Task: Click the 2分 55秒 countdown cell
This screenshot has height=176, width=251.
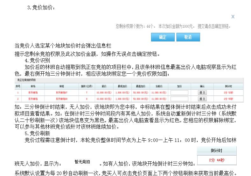Action: [228, 99]
